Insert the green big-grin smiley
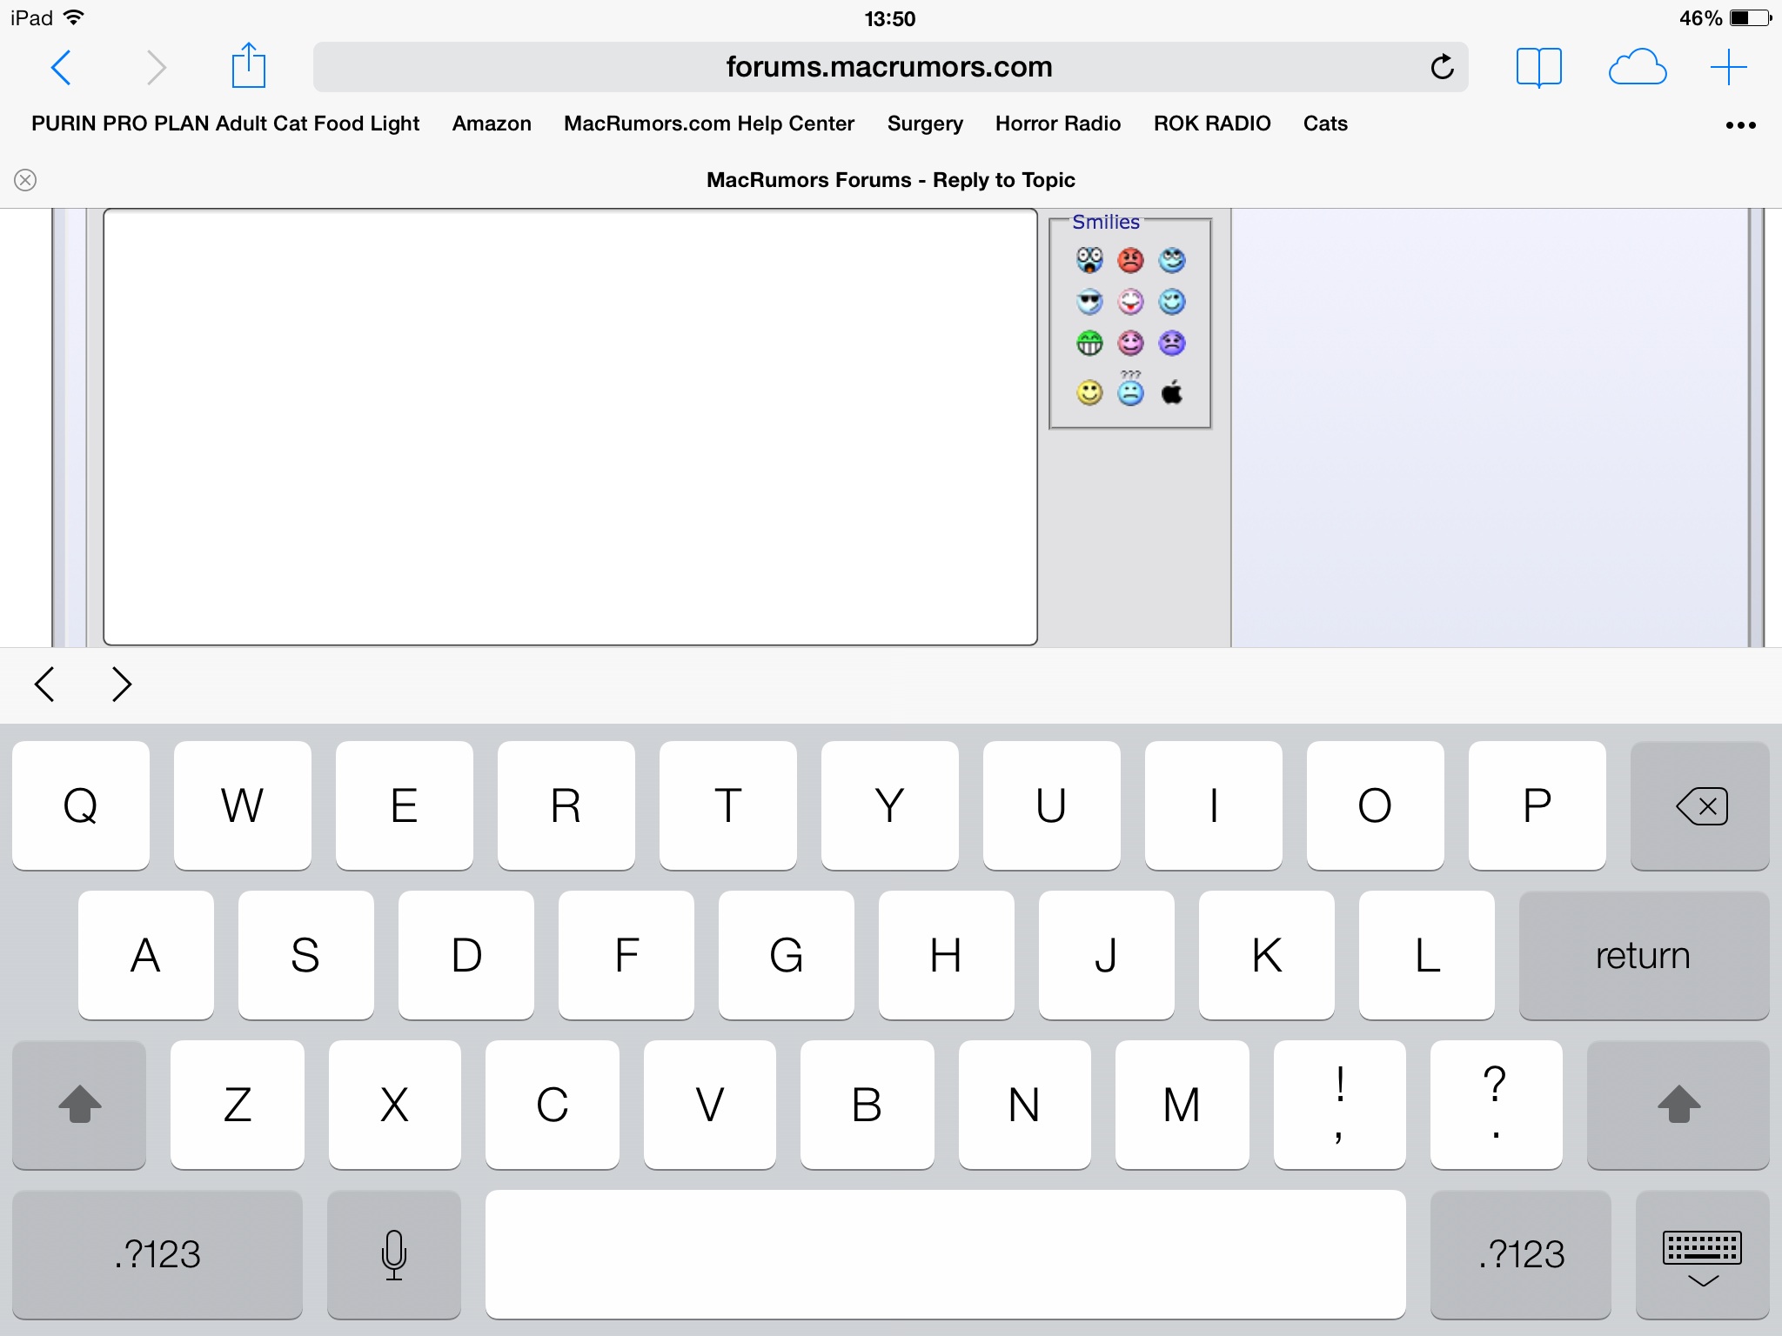This screenshot has width=1782, height=1336. [x=1089, y=344]
